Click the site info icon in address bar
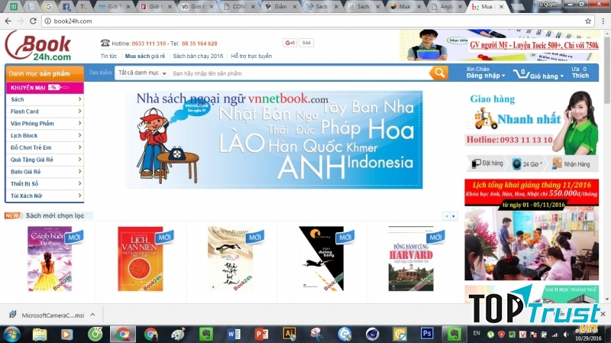The height and width of the screenshot is (343, 611). click(x=47, y=21)
